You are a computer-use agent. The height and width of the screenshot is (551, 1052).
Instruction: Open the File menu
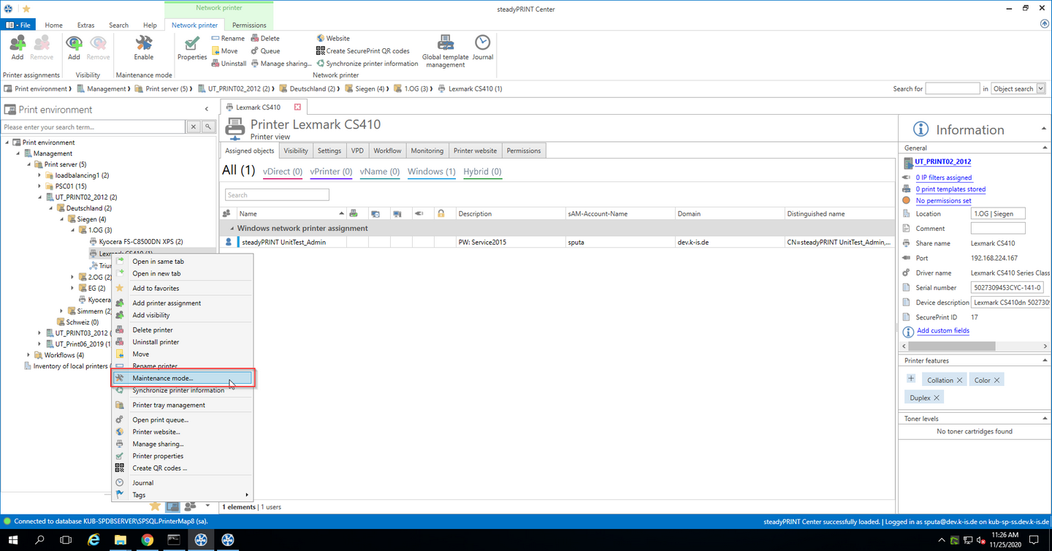point(18,25)
